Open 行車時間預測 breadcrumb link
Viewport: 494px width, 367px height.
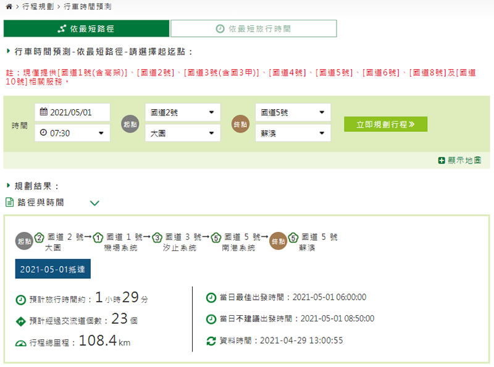(x=88, y=7)
